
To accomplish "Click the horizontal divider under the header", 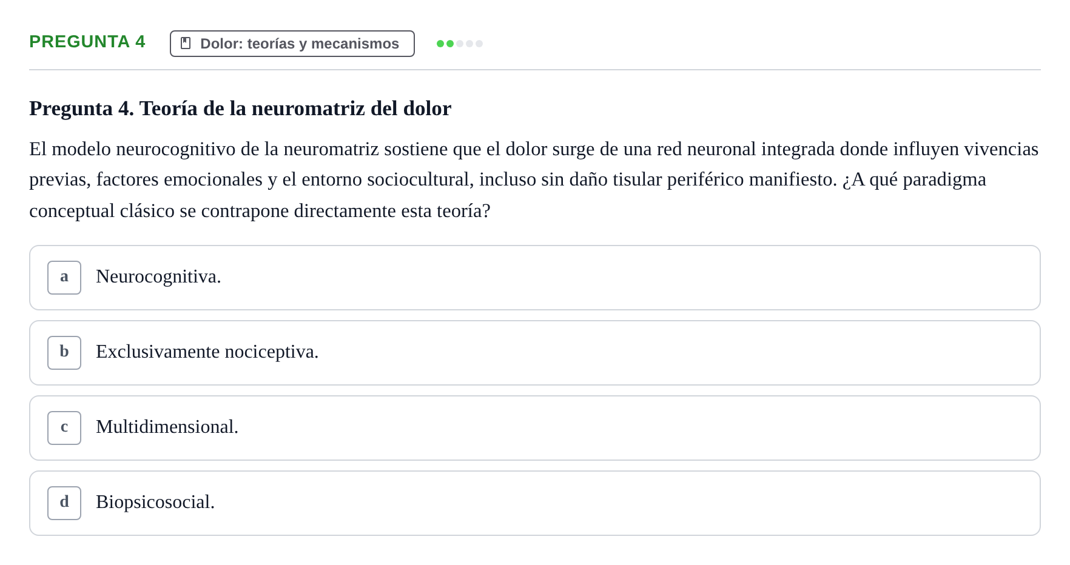I will (535, 70).
